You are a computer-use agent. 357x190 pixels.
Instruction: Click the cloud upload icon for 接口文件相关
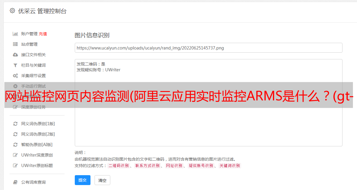coord(15,55)
